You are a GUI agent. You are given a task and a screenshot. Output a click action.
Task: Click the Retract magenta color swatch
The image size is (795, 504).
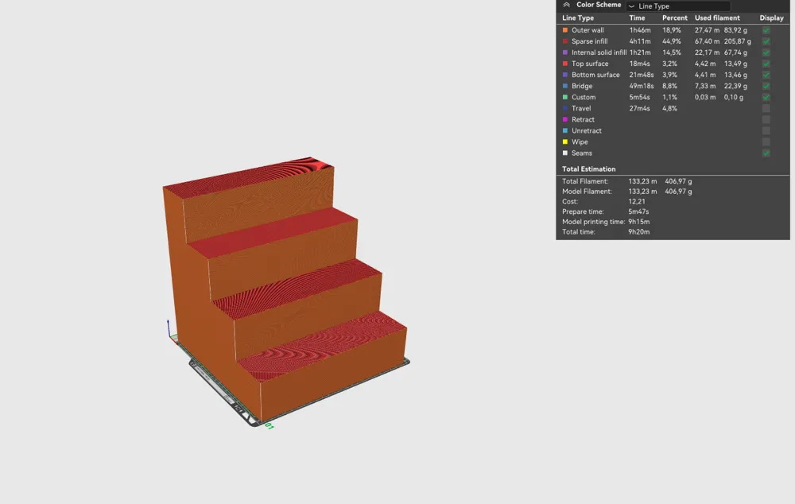(565, 120)
